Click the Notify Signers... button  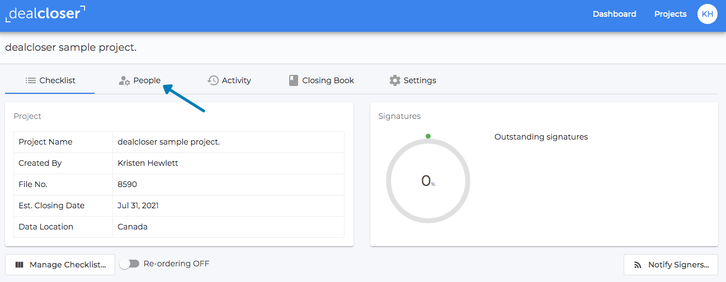pyautogui.click(x=671, y=265)
